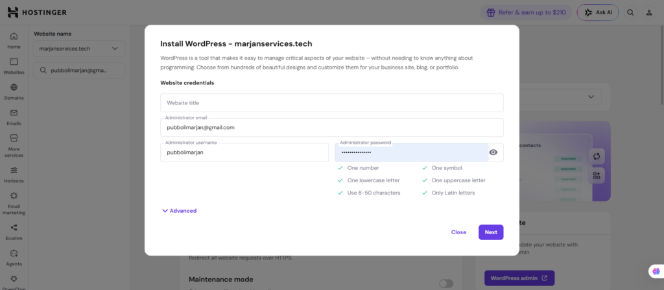Click the pubbolimarjan@gma.. search box
The width and height of the screenshot is (664, 290).
tap(78, 70)
